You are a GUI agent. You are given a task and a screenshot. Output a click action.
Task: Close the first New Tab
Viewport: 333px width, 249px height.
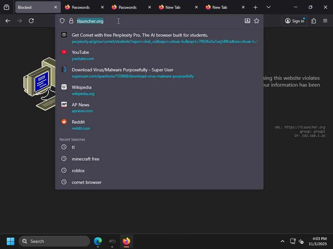tap(196, 7)
